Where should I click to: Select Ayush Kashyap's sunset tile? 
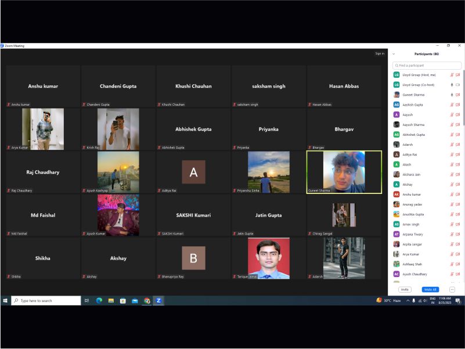pos(118,172)
